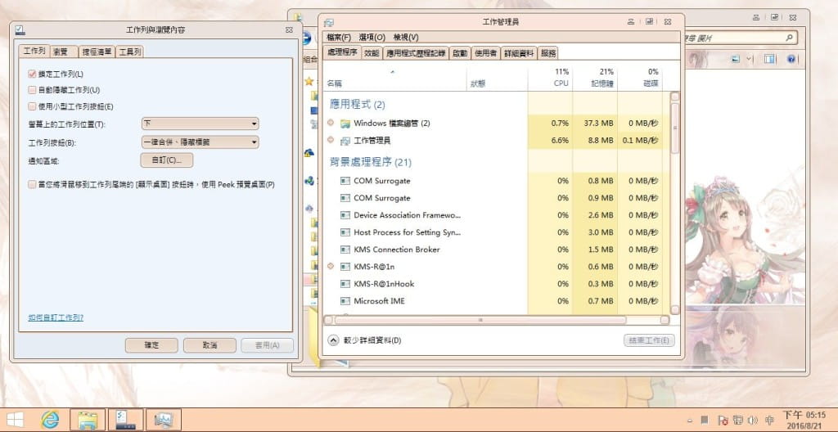Enable 自動隱藏工作列 checkbox
The image size is (838, 432).
32,90
